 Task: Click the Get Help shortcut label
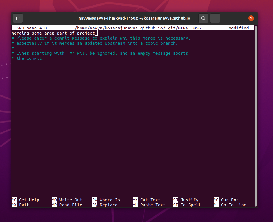tap(29, 200)
